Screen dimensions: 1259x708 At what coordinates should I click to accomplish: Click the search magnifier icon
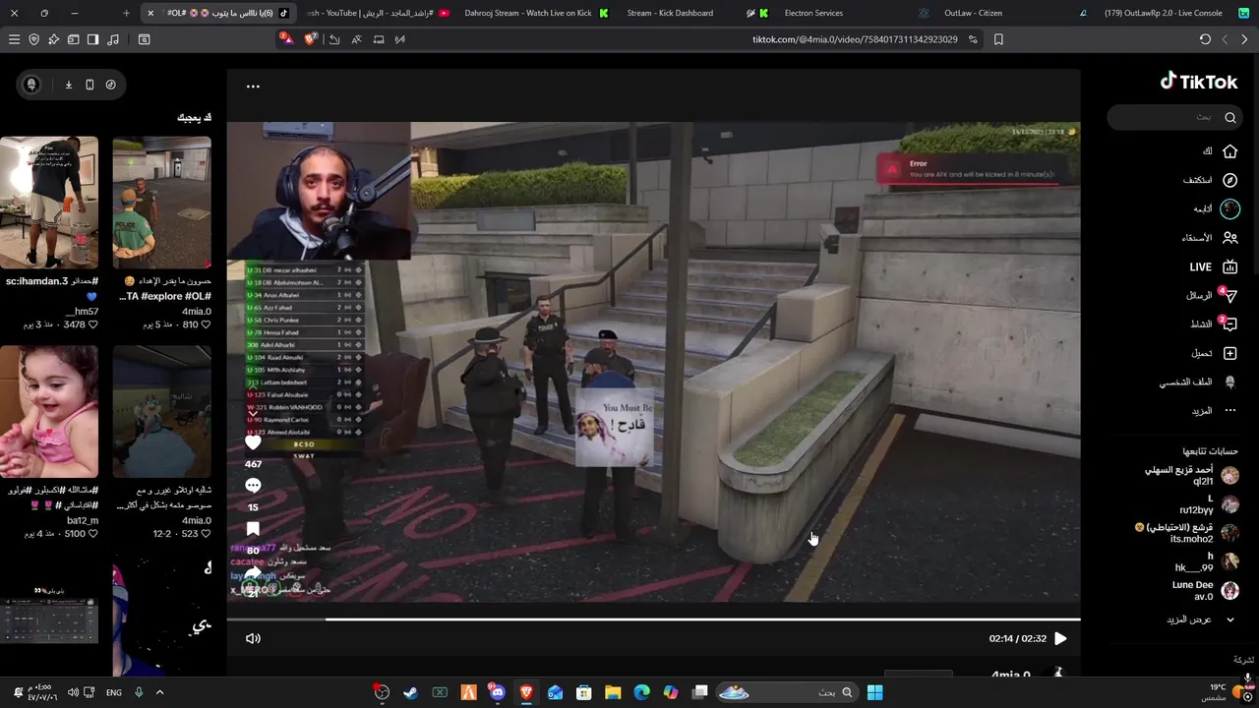(x=1230, y=117)
